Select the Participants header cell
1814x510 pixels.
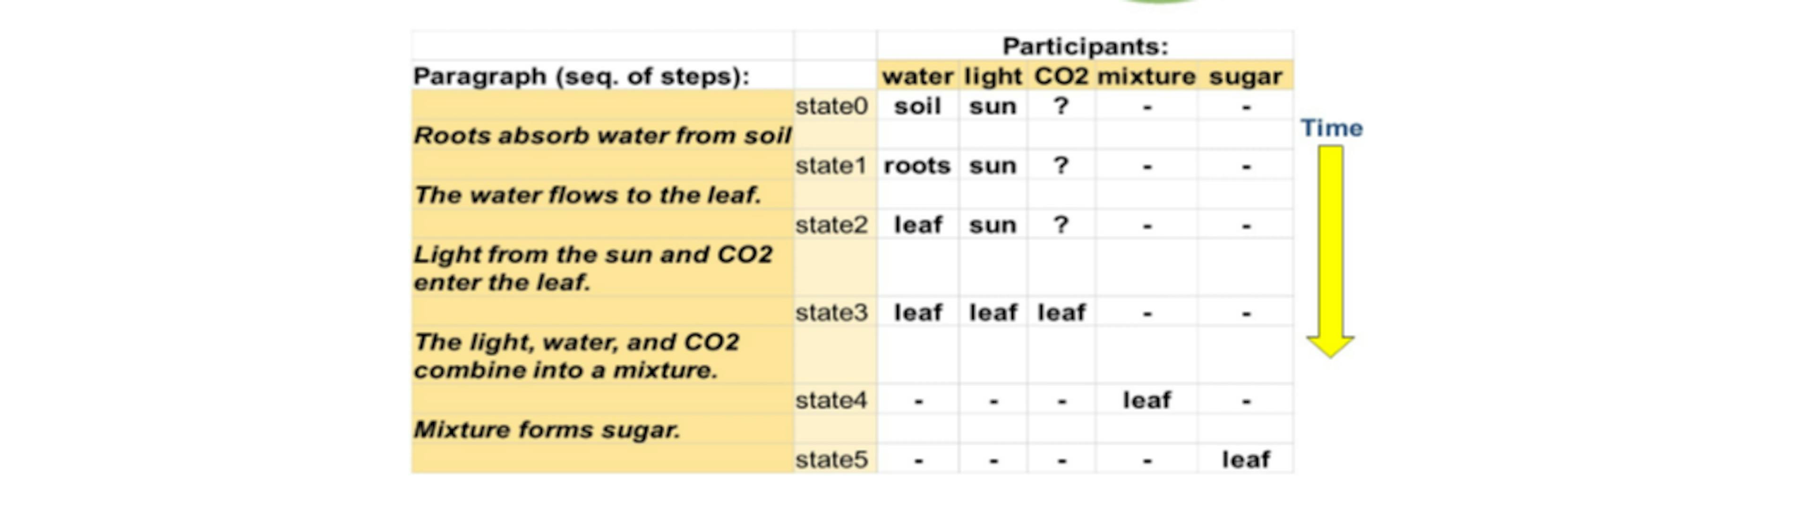[x=1085, y=46]
